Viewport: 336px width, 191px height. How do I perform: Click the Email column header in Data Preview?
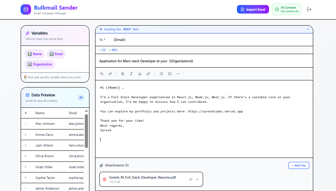(x=73, y=113)
